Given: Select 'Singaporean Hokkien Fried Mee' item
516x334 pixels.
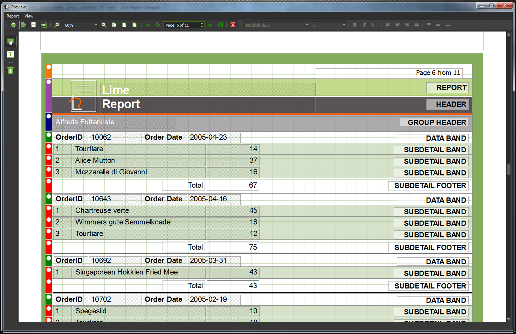Looking at the screenshot, I should click(126, 272).
